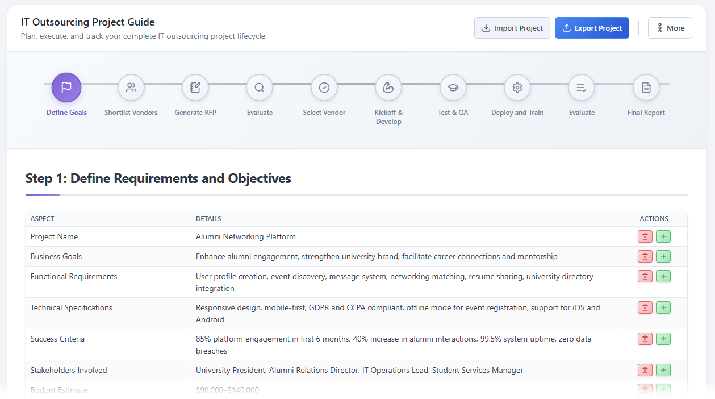Screen dimensions: 715x399
Task: Delete the Technical Specifications row
Action: coord(645,307)
